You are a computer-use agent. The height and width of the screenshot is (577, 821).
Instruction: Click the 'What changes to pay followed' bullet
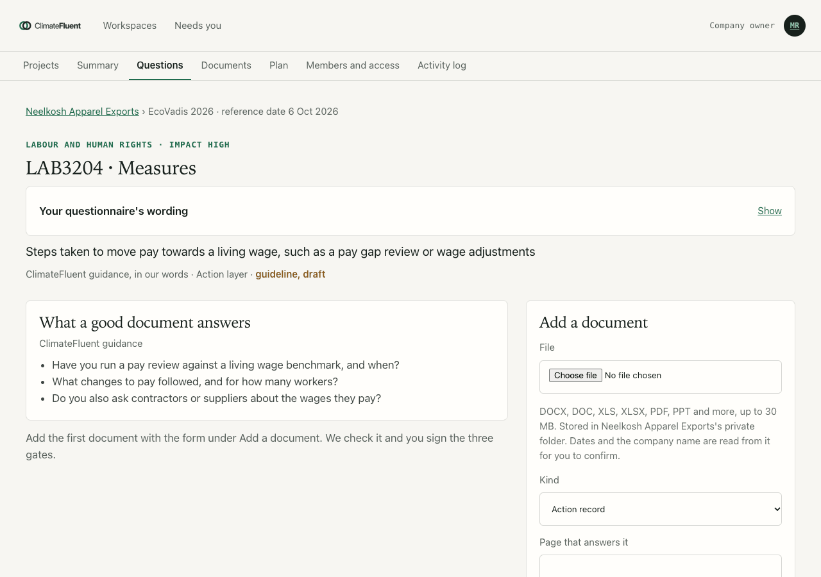pos(195,382)
